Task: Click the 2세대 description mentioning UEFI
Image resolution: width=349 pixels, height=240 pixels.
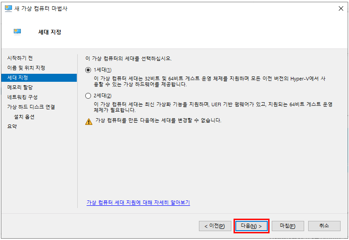Action: [x=213, y=107]
